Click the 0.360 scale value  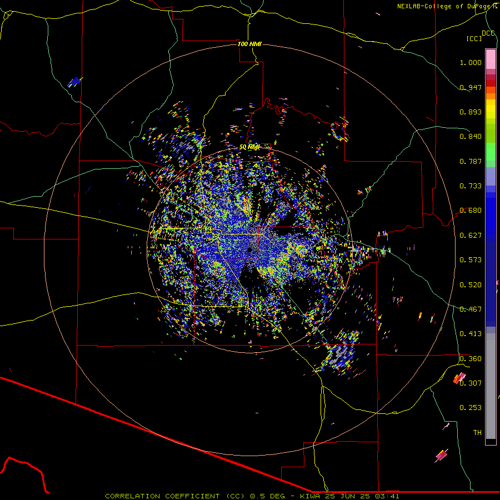tap(471, 359)
